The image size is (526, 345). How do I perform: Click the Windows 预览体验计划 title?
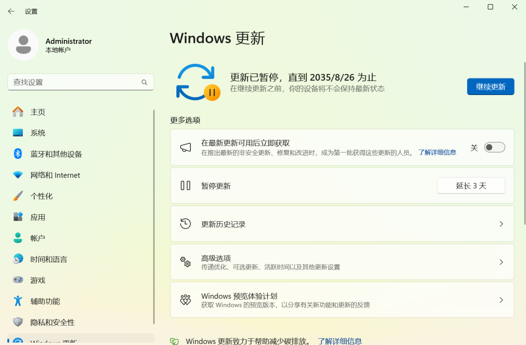point(239,296)
